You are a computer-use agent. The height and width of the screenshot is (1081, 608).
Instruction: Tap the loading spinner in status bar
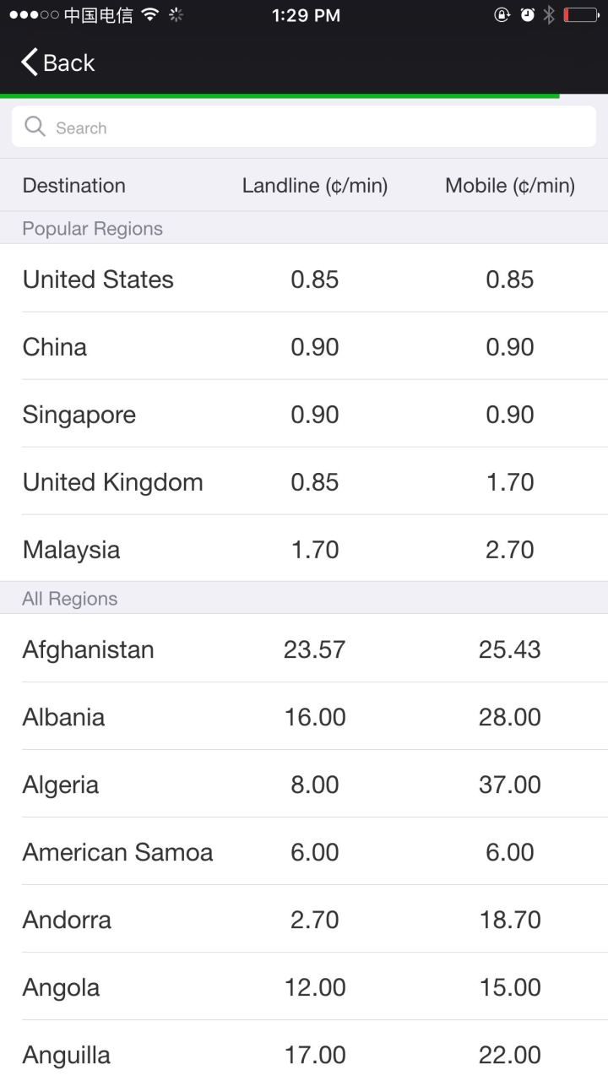click(x=176, y=14)
